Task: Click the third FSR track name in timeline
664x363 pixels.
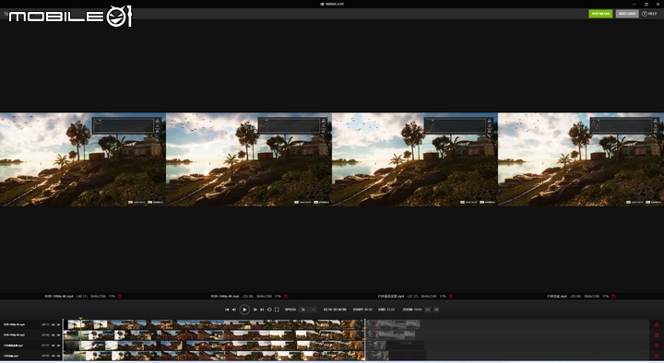Action: pyautogui.click(x=14, y=345)
